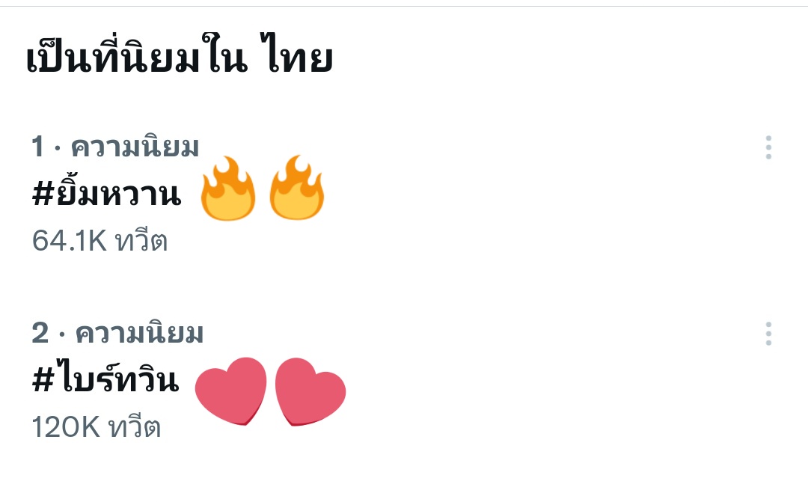The height and width of the screenshot is (502, 808).
Task: Click the rank number 2
Action: point(40,332)
